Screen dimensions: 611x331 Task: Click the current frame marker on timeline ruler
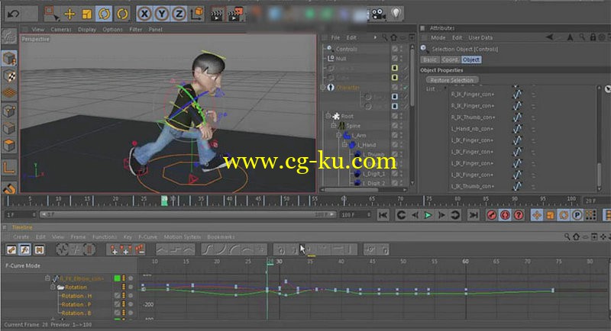click(164, 201)
